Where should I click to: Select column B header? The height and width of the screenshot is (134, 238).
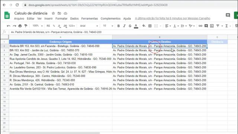point(160,37)
